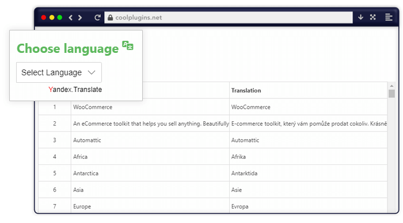403x223 pixels.
Task: Select source cell WooCommerce in row 1
Action: (x=150, y=107)
